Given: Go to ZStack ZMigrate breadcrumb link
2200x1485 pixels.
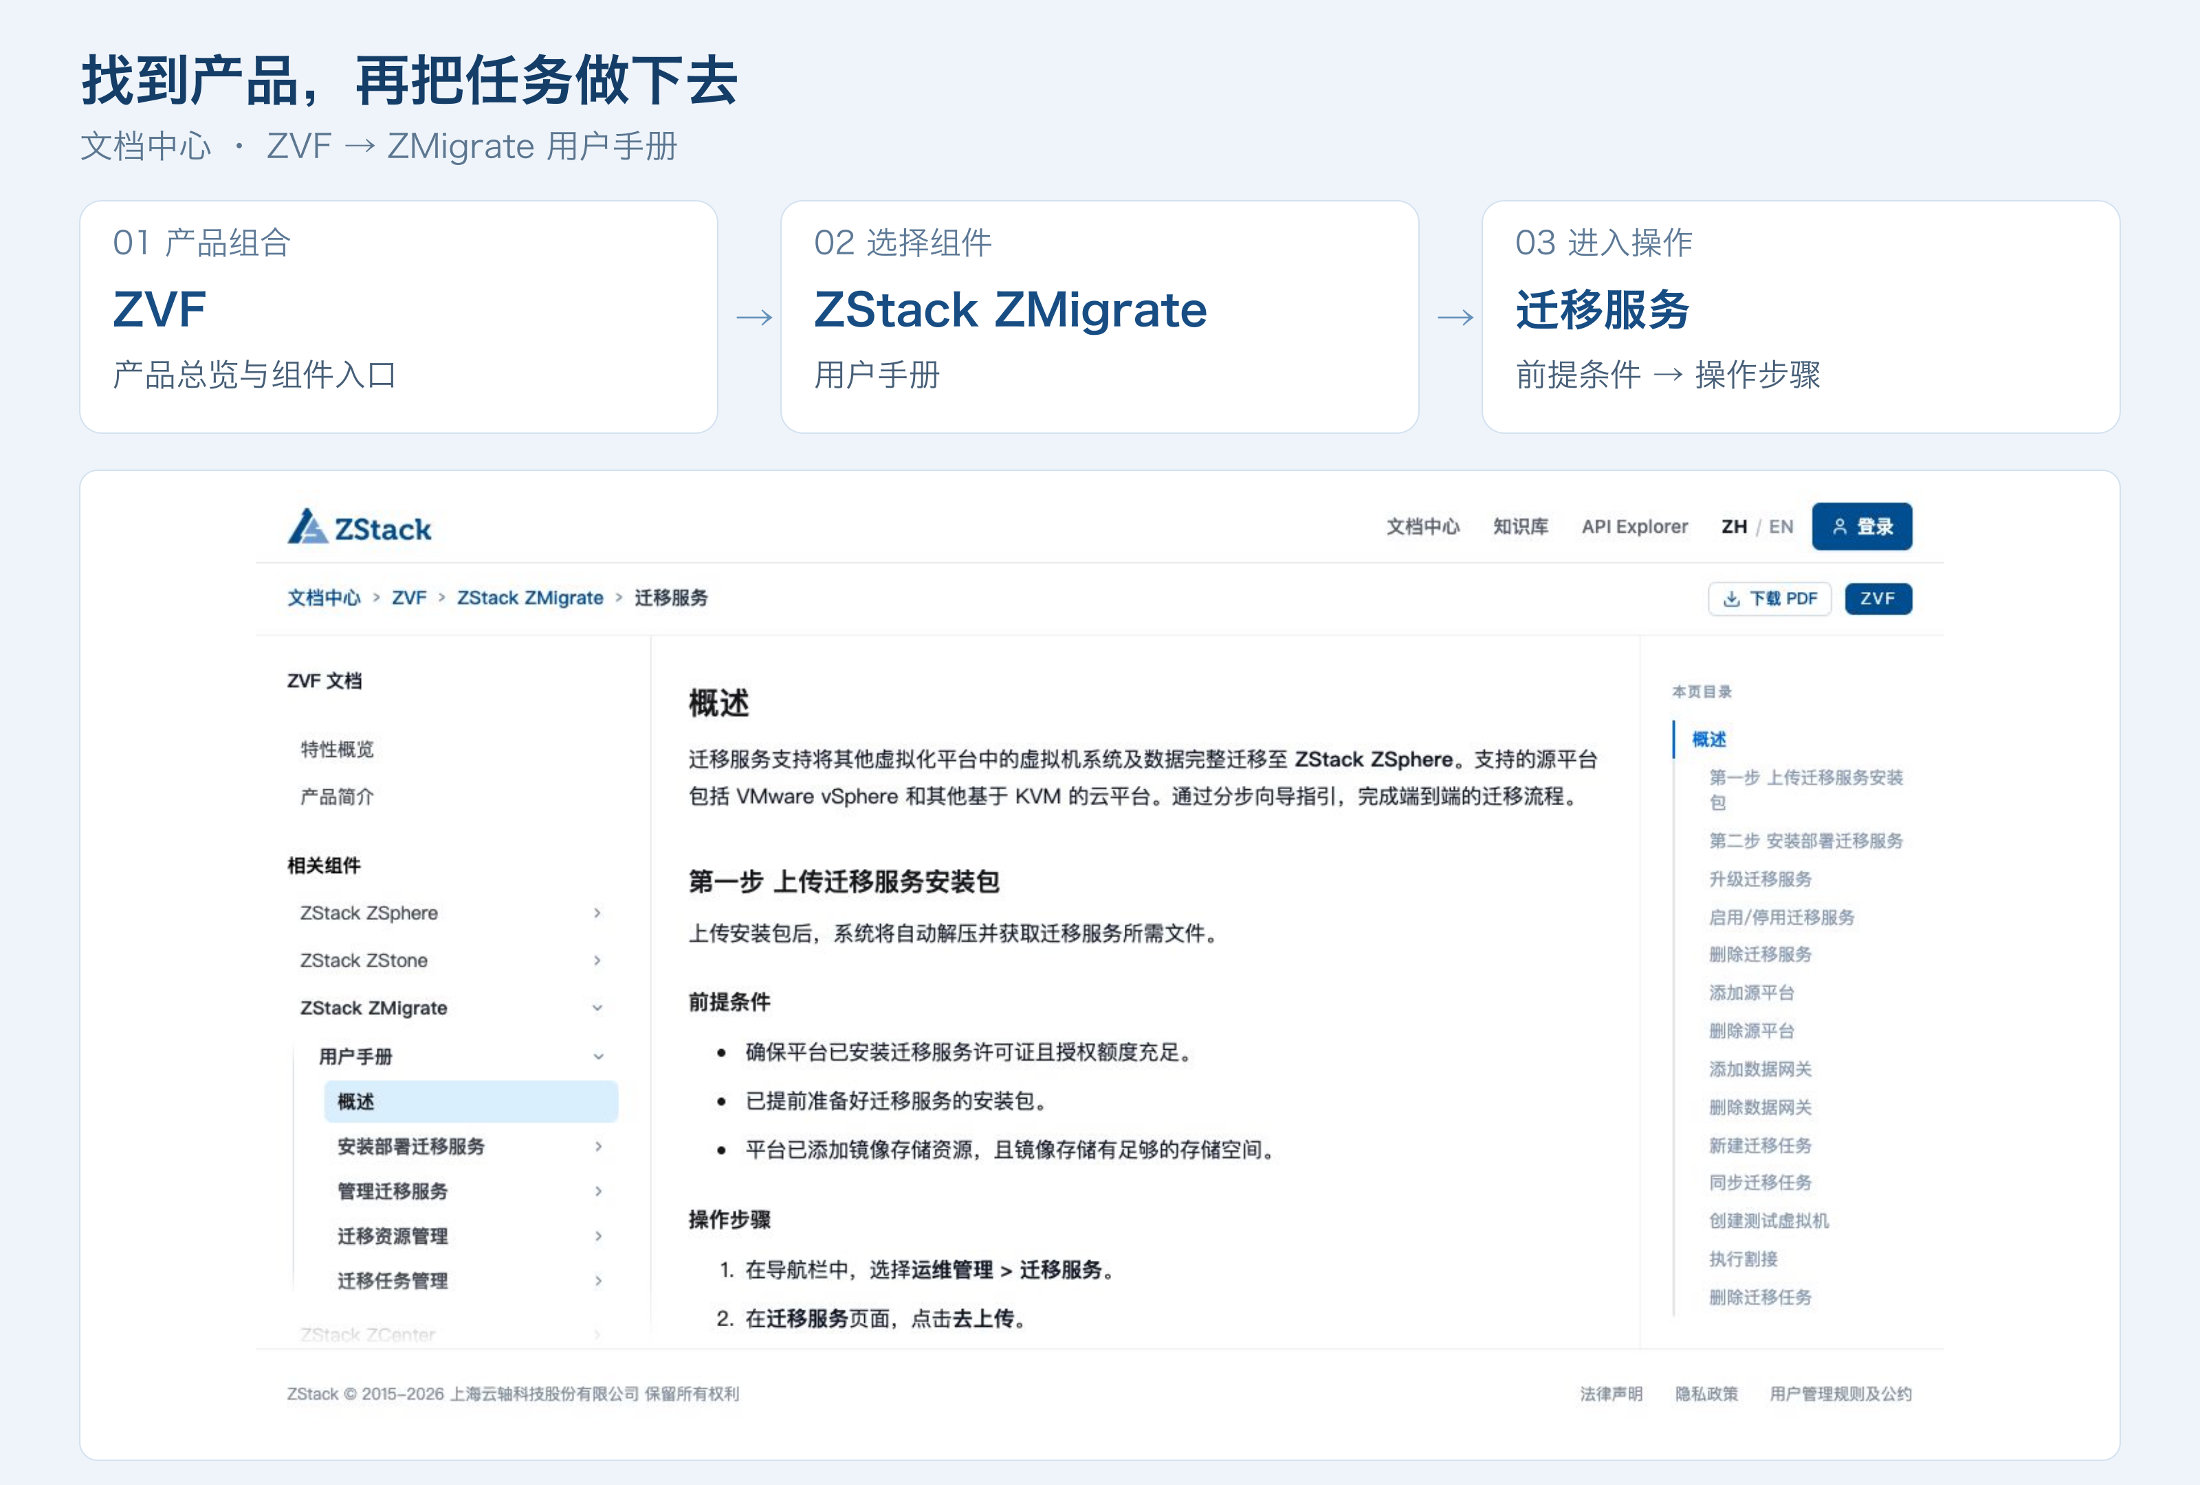Looking at the screenshot, I should pos(530,597).
